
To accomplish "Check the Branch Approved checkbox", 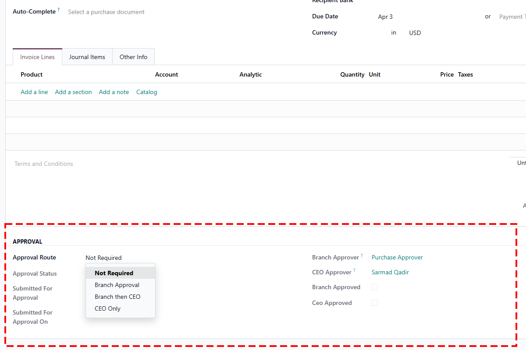I will point(375,287).
